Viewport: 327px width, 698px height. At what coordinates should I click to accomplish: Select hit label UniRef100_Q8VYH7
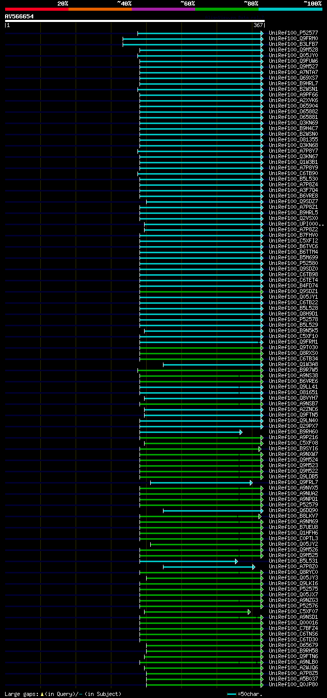pyautogui.click(x=293, y=398)
